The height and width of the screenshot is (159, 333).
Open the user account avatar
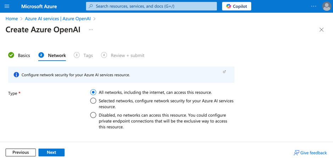pyautogui.click(x=326, y=6)
